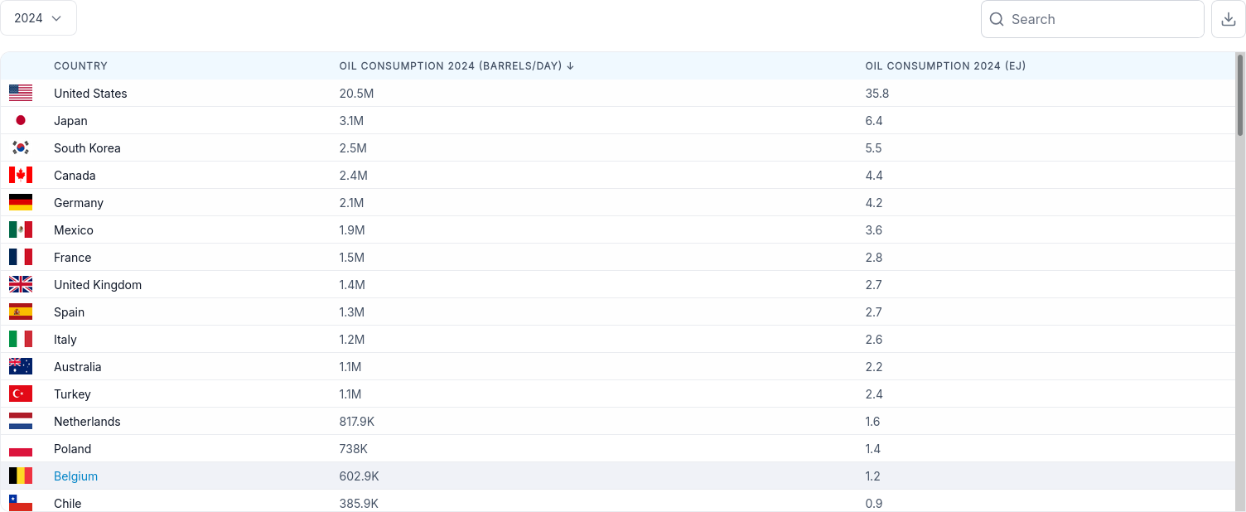Open the 2024 year dropdown
Screen dimensions: 1246x512
[38, 18]
